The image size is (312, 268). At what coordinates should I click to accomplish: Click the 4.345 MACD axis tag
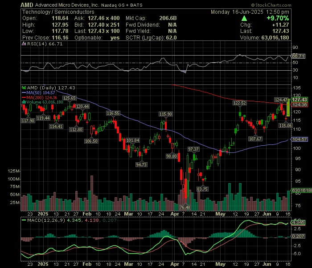[298, 222]
